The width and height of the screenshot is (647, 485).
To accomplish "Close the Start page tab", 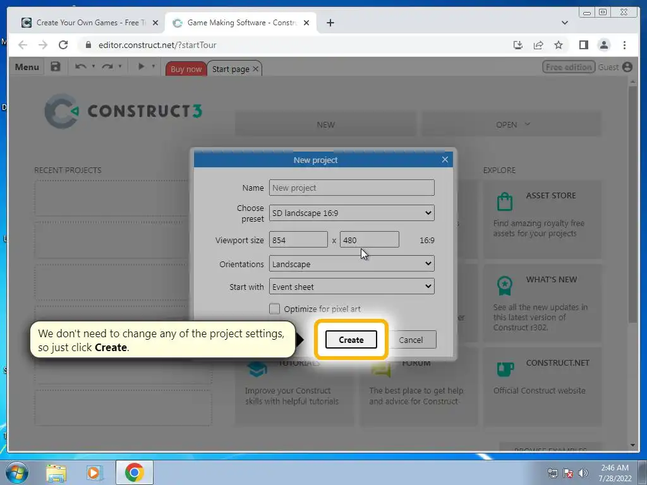I will [255, 69].
